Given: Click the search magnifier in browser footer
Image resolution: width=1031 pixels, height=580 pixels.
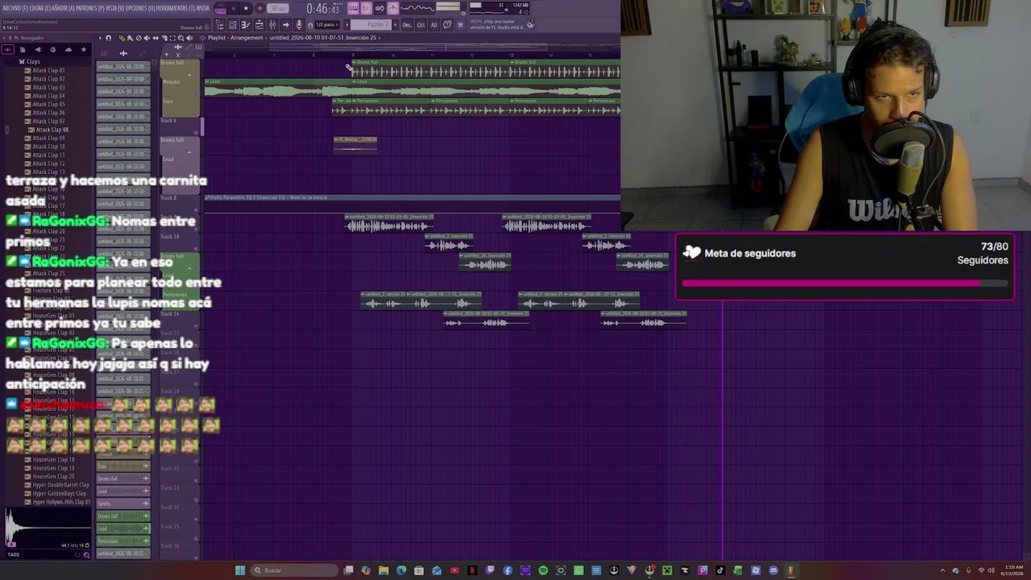Looking at the screenshot, I should [86, 554].
